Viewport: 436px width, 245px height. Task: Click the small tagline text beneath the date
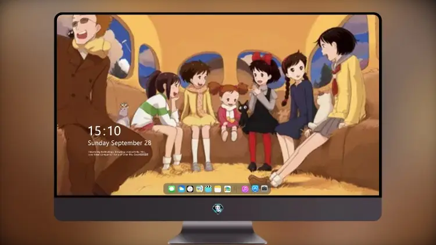119,153
